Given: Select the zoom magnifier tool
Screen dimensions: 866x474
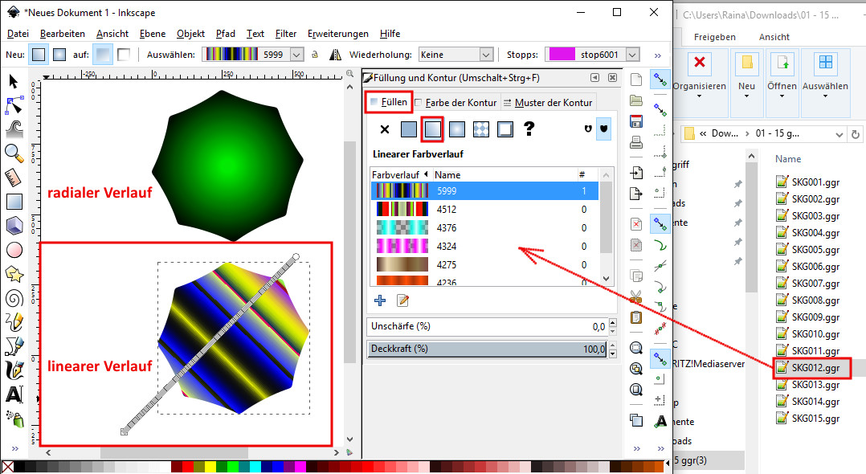Looking at the screenshot, I should (x=14, y=153).
